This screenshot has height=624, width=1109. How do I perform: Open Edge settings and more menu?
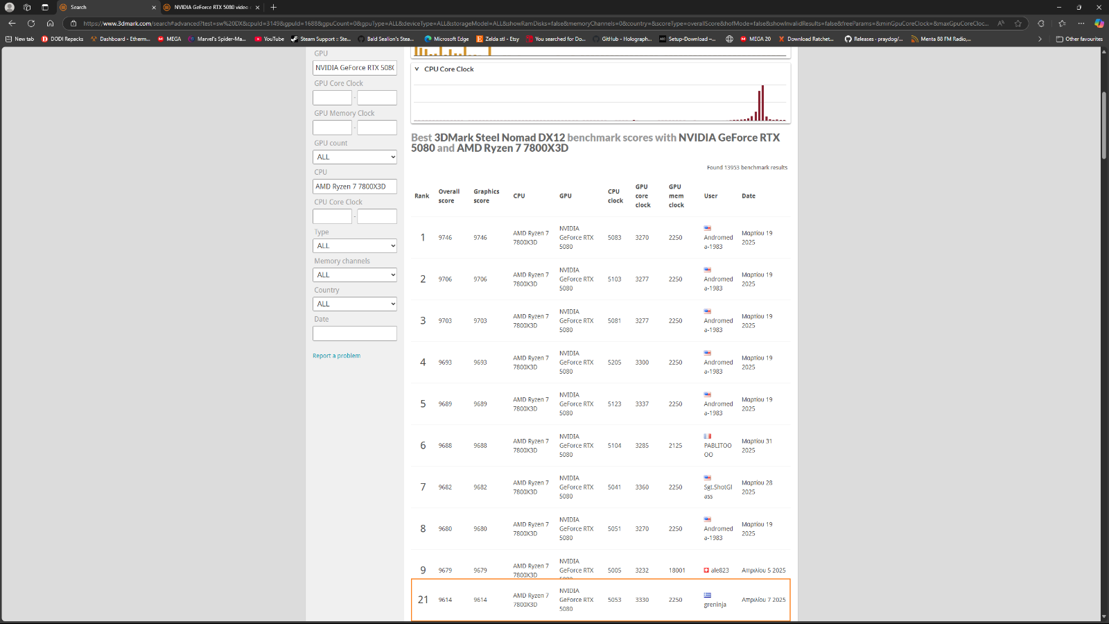(1081, 23)
